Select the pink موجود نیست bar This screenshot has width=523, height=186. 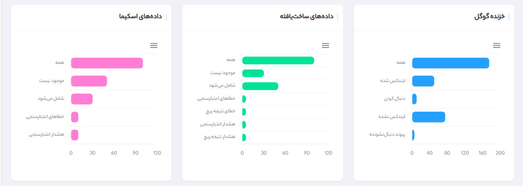(89, 81)
